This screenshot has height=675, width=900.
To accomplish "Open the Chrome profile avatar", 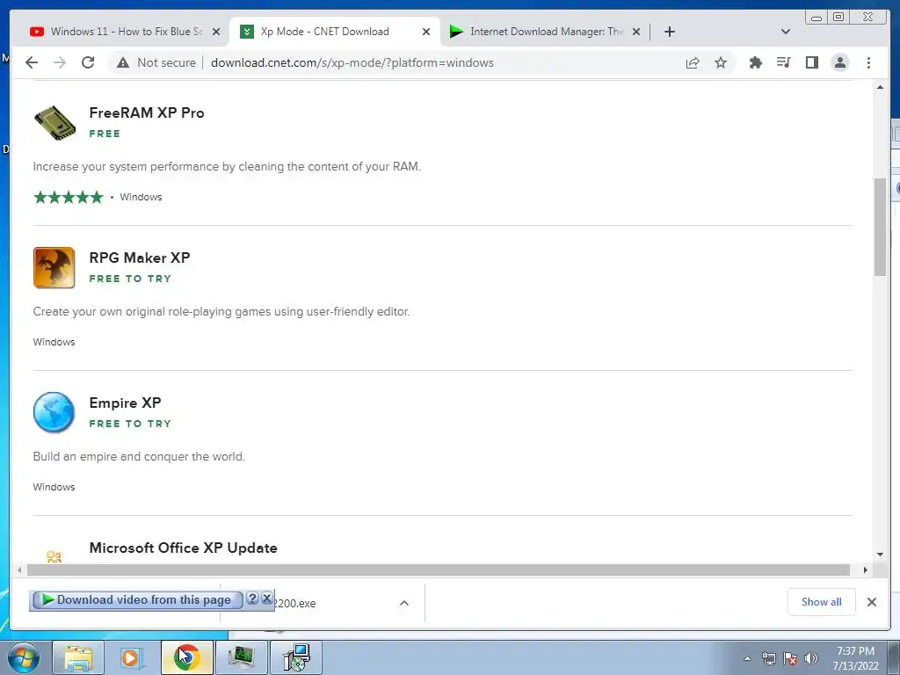I will [x=839, y=62].
